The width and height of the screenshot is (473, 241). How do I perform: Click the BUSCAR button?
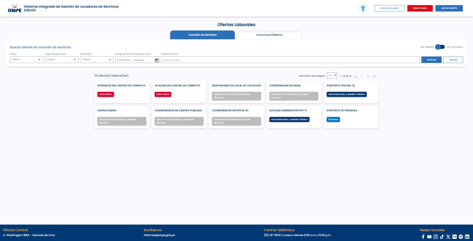pos(431,60)
